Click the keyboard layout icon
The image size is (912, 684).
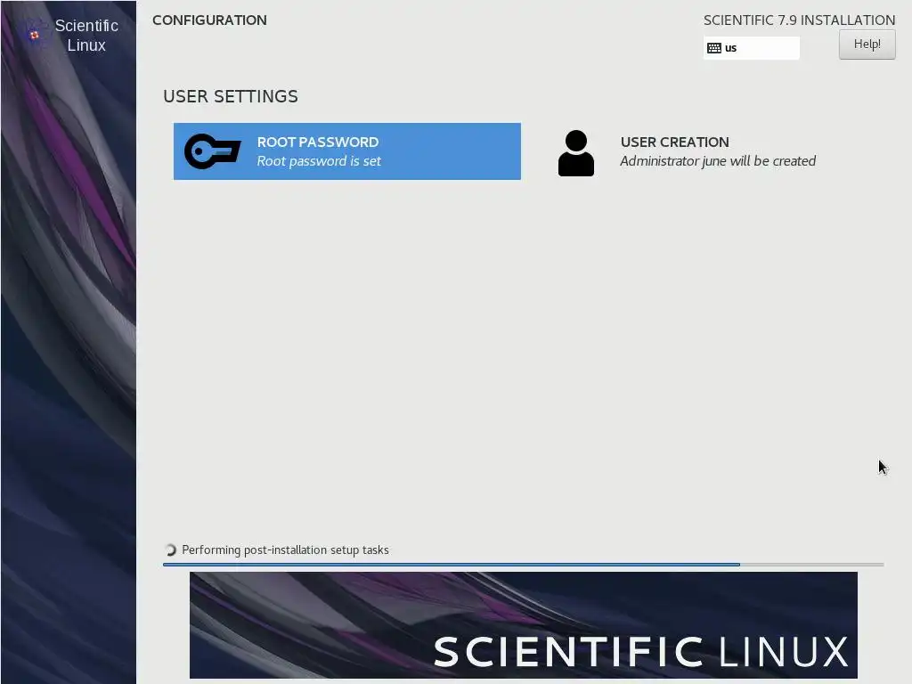click(714, 48)
